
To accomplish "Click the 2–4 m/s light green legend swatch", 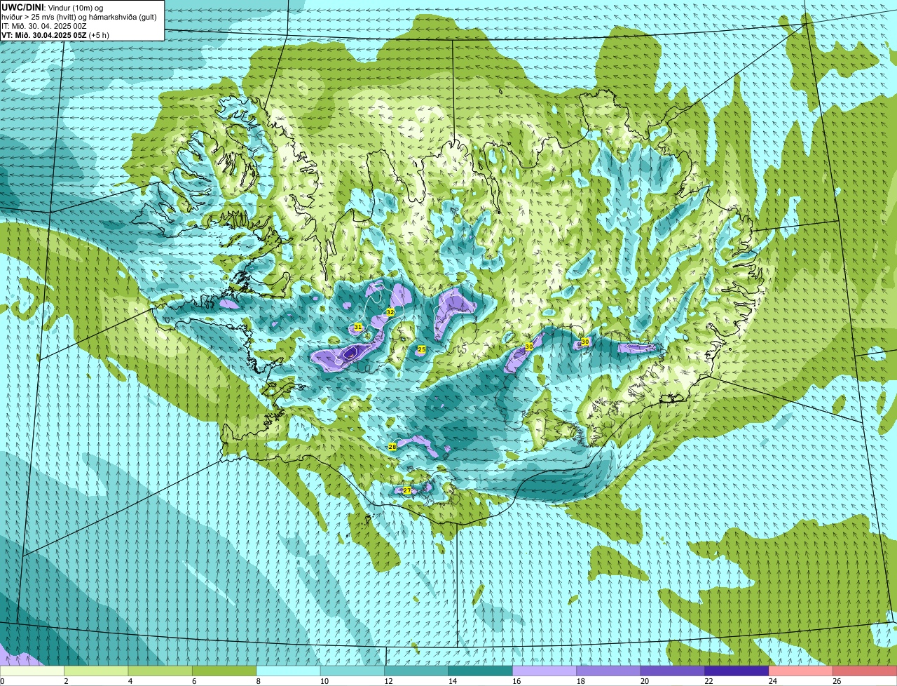I will click(x=96, y=671).
